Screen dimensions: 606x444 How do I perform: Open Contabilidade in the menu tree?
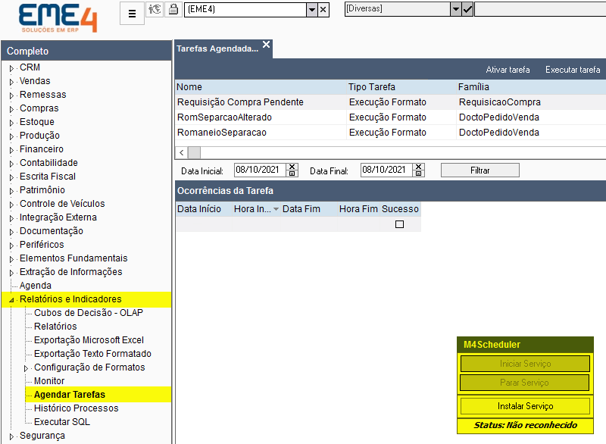click(48, 163)
